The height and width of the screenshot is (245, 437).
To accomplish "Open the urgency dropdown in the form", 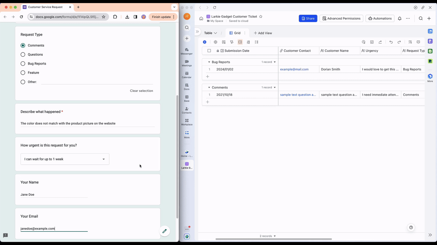I will pos(65,159).
